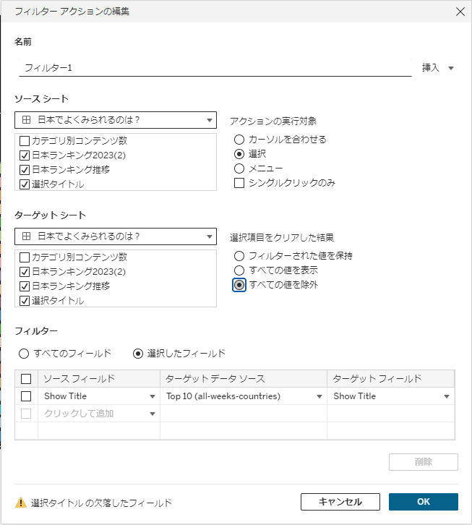Select カーソルを合わせる radio option
472x525 pixels.
tap(239, 140)
